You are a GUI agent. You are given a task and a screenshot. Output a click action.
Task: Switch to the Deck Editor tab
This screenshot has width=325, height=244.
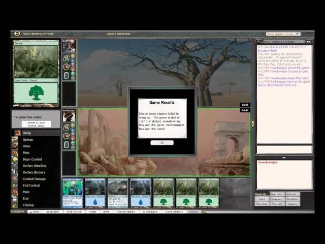point(74,211)
